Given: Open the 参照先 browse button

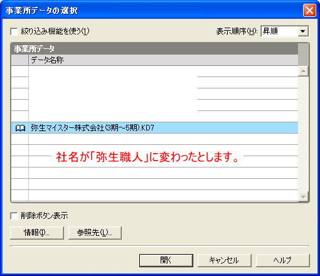Looking at the screenshot, I should tap(95, 233).
